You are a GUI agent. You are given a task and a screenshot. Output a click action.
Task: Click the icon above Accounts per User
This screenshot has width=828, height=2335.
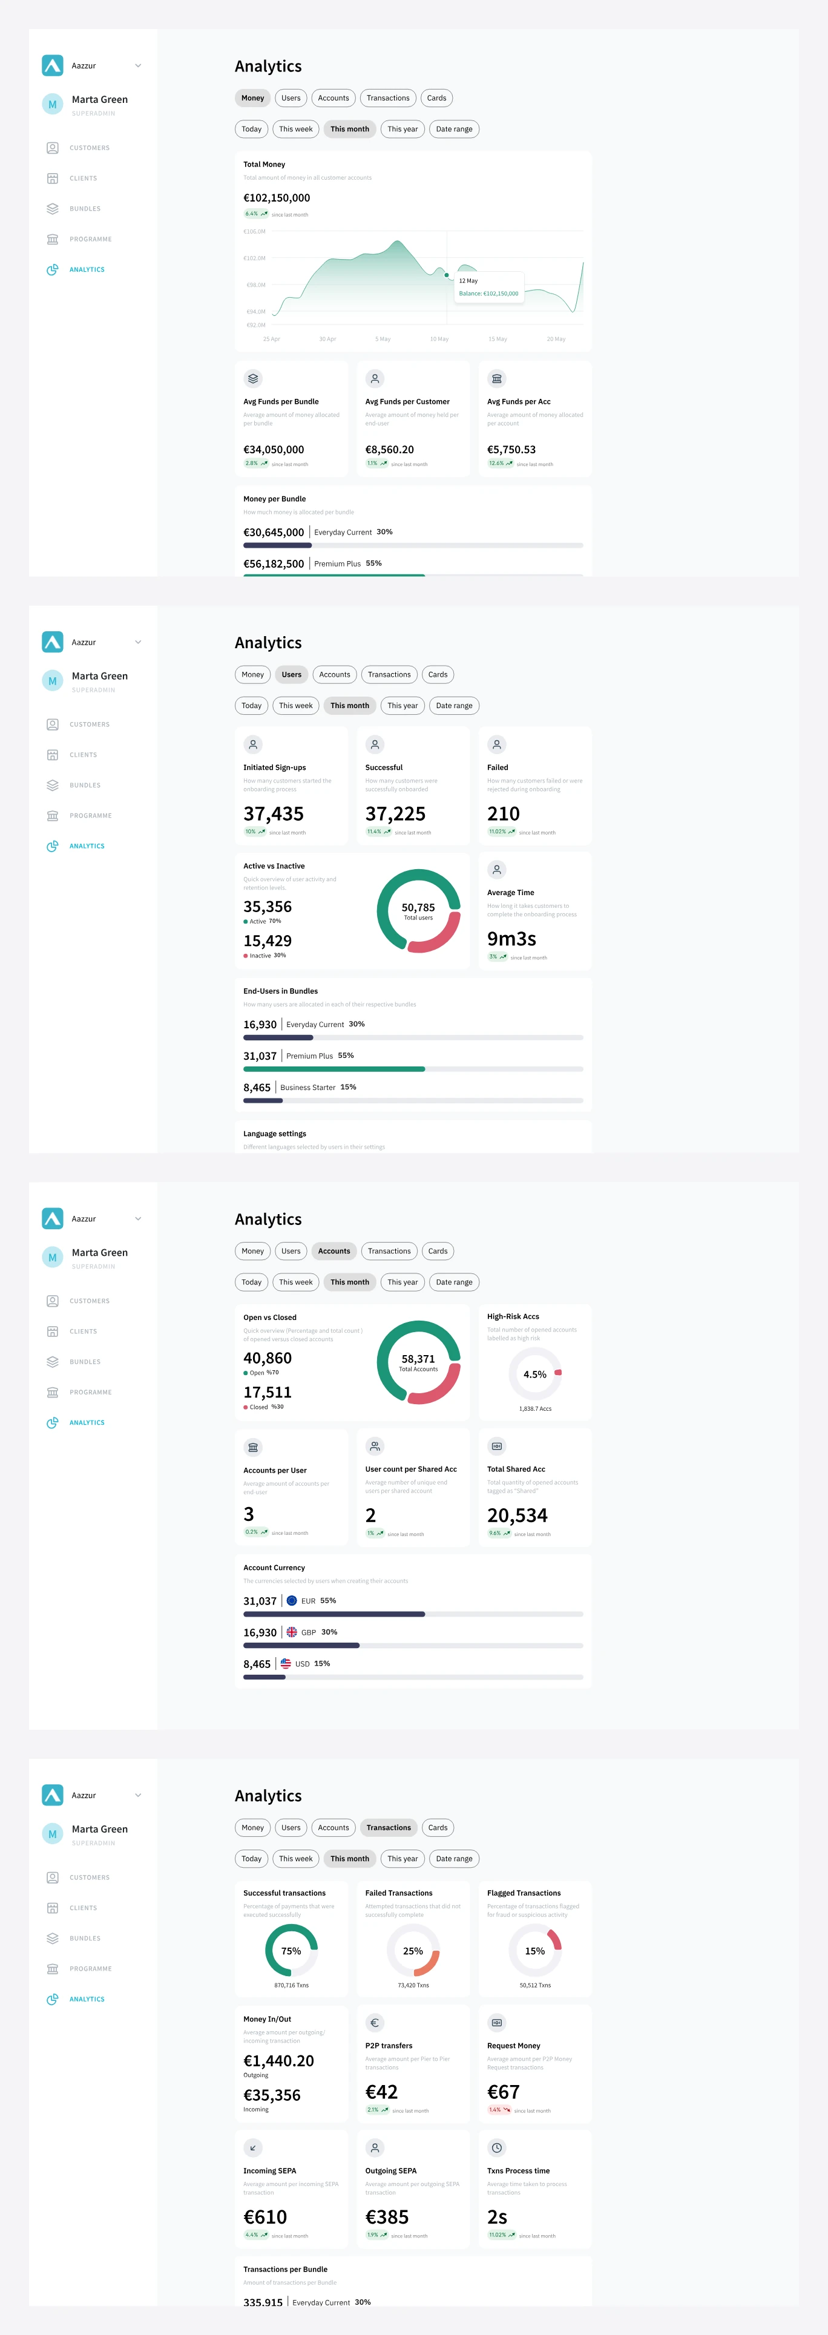point(253,1448)
